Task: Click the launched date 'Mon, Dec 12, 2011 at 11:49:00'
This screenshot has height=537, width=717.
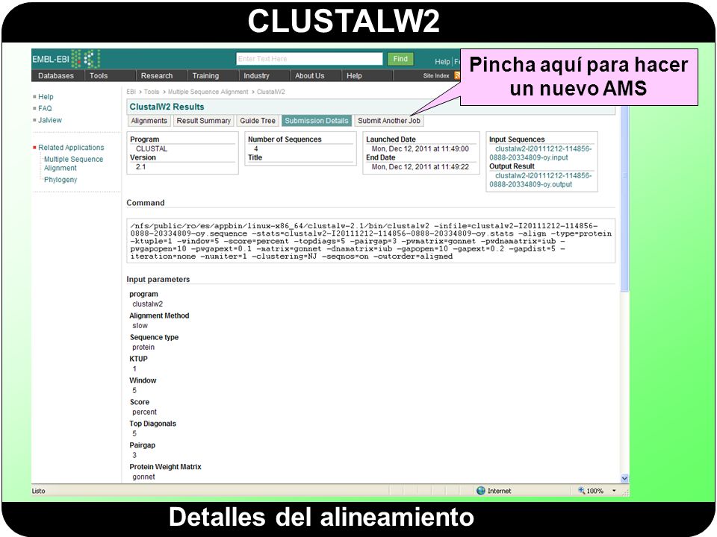Action: coord(420,149)
